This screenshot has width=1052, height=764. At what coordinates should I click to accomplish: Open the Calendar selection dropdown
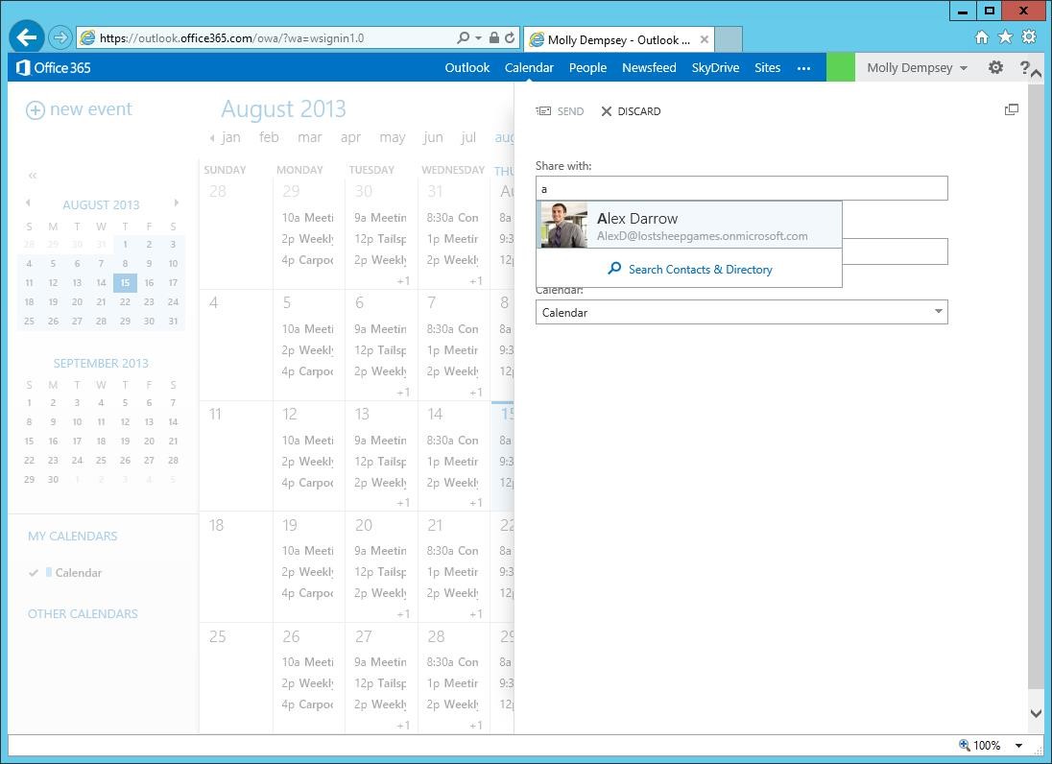click(936, 312)
